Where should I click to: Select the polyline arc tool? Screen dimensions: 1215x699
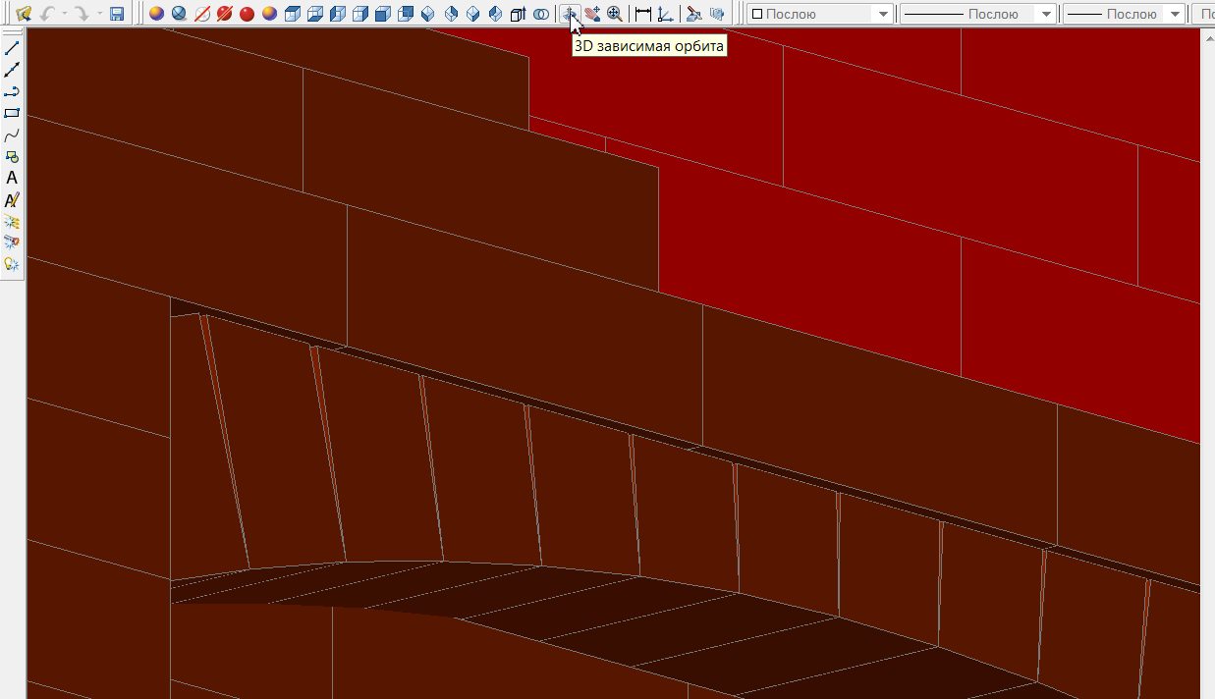[x=12, y=91]
